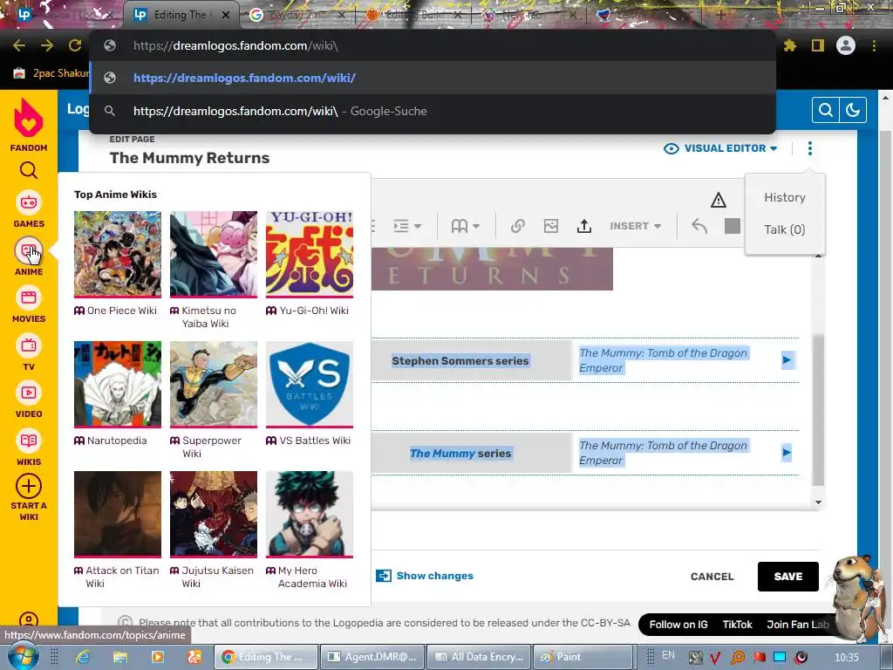Click the editor upload icon
This screenshot has width=893, height=670.
583,226
